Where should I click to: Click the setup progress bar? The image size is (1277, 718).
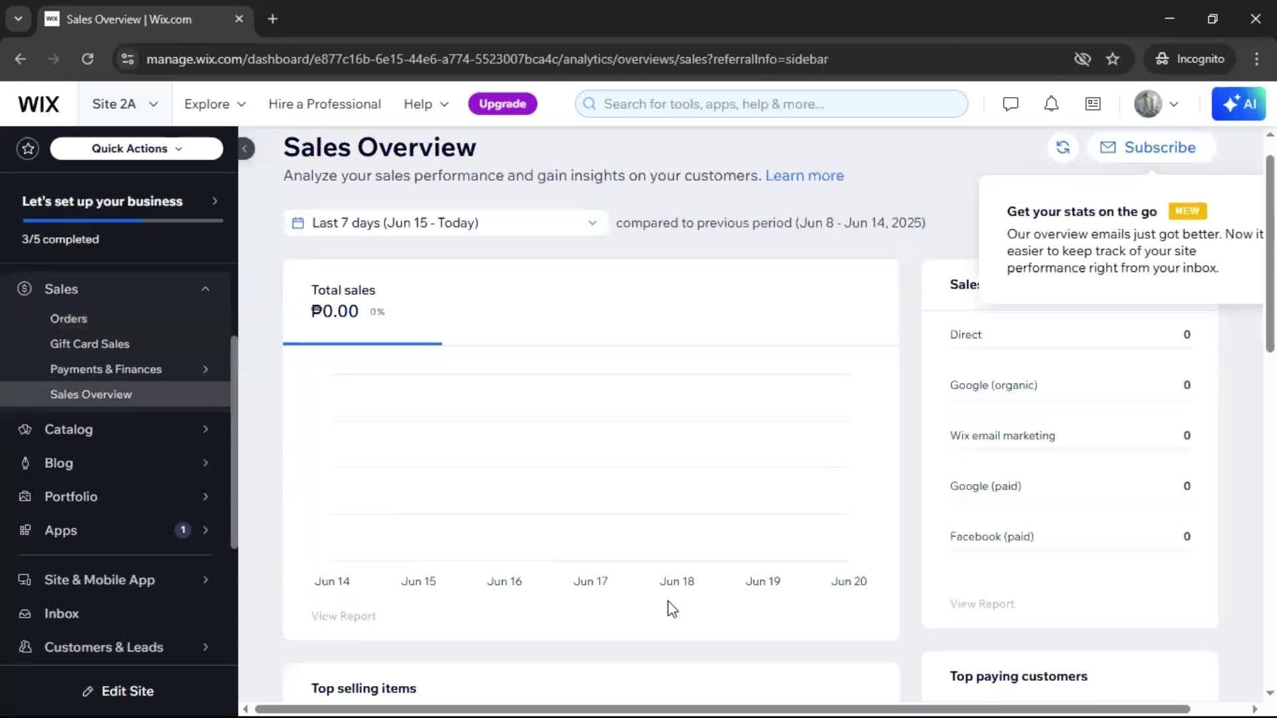point(122,221)
